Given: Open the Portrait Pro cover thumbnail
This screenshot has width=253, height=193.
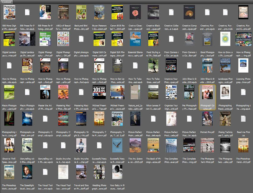Looking at the screenshot, I should pyautogui.click(x=207, y=119).
